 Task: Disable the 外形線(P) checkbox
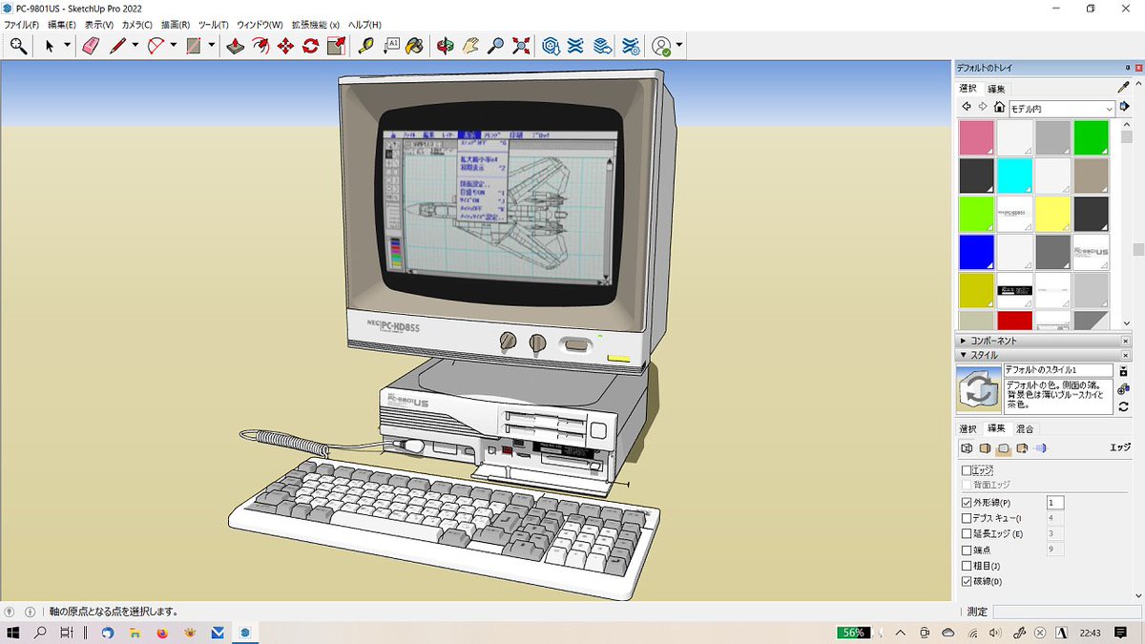point(967,503)
